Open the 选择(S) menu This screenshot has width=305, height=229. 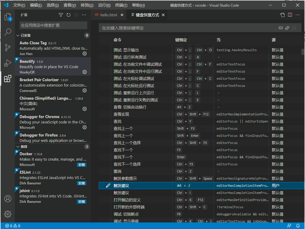coord(53,5)
